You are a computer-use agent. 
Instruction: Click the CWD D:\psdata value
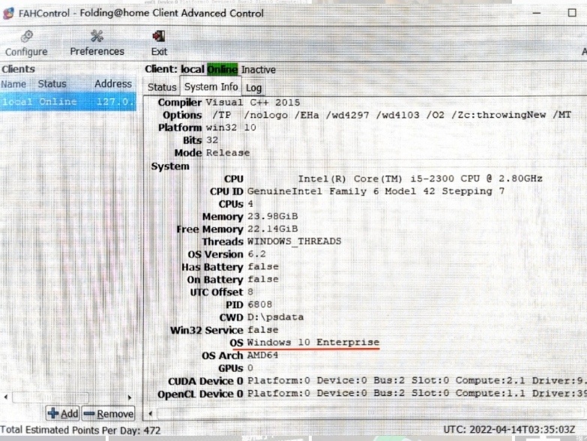[276, 317]
